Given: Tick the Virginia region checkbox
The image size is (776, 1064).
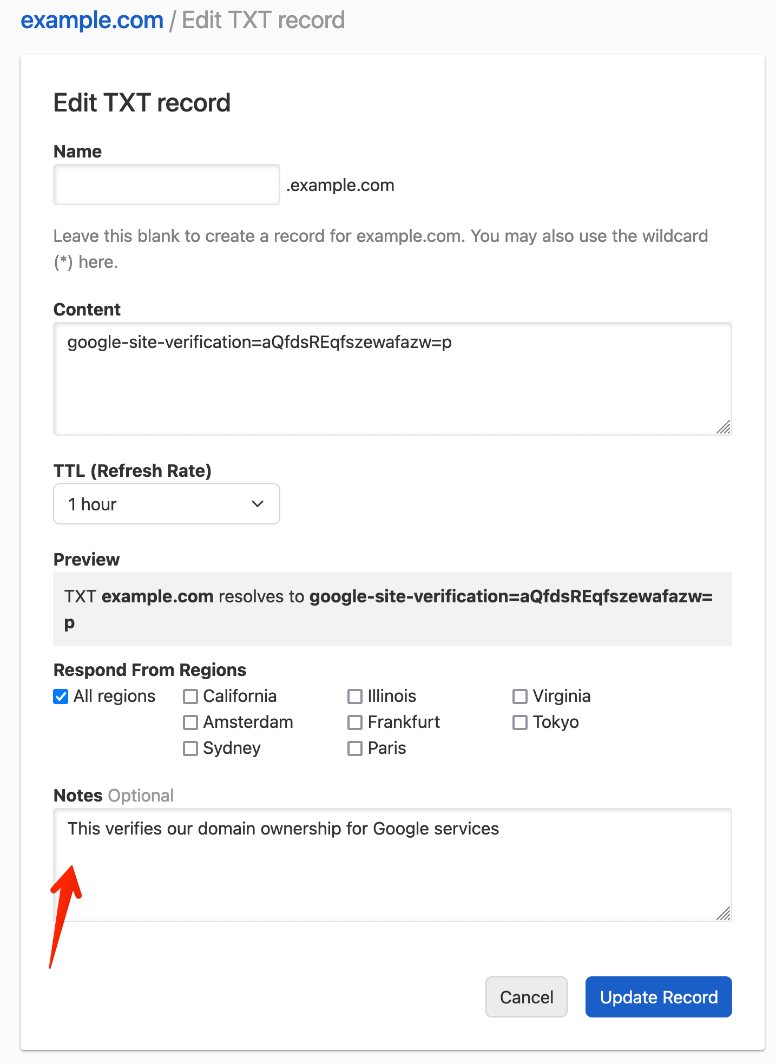Looking at the screenshot, I should pyautogui.click(x=520, y=697).
